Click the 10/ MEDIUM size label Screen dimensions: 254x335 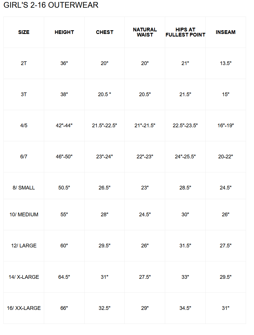point(24,215)
